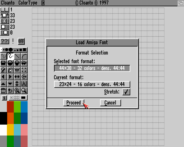This screenshot has height=147, width=184.
Task: Click the four-way diamond arrow tool
Action: pyautogui.click(x=24, y=77)
